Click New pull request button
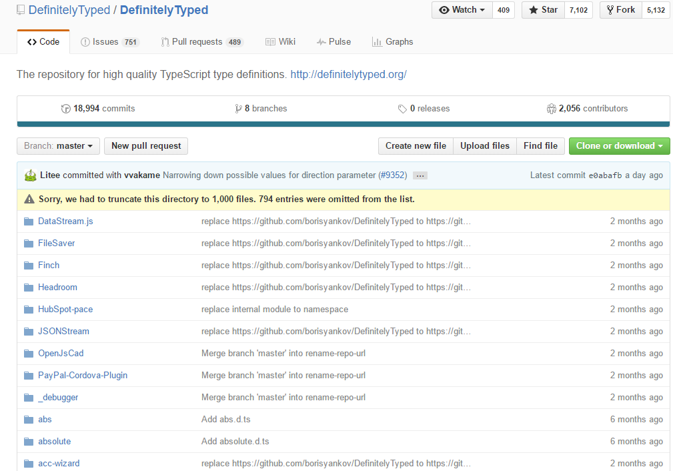 pyautogui.click(x=146, y=146)
